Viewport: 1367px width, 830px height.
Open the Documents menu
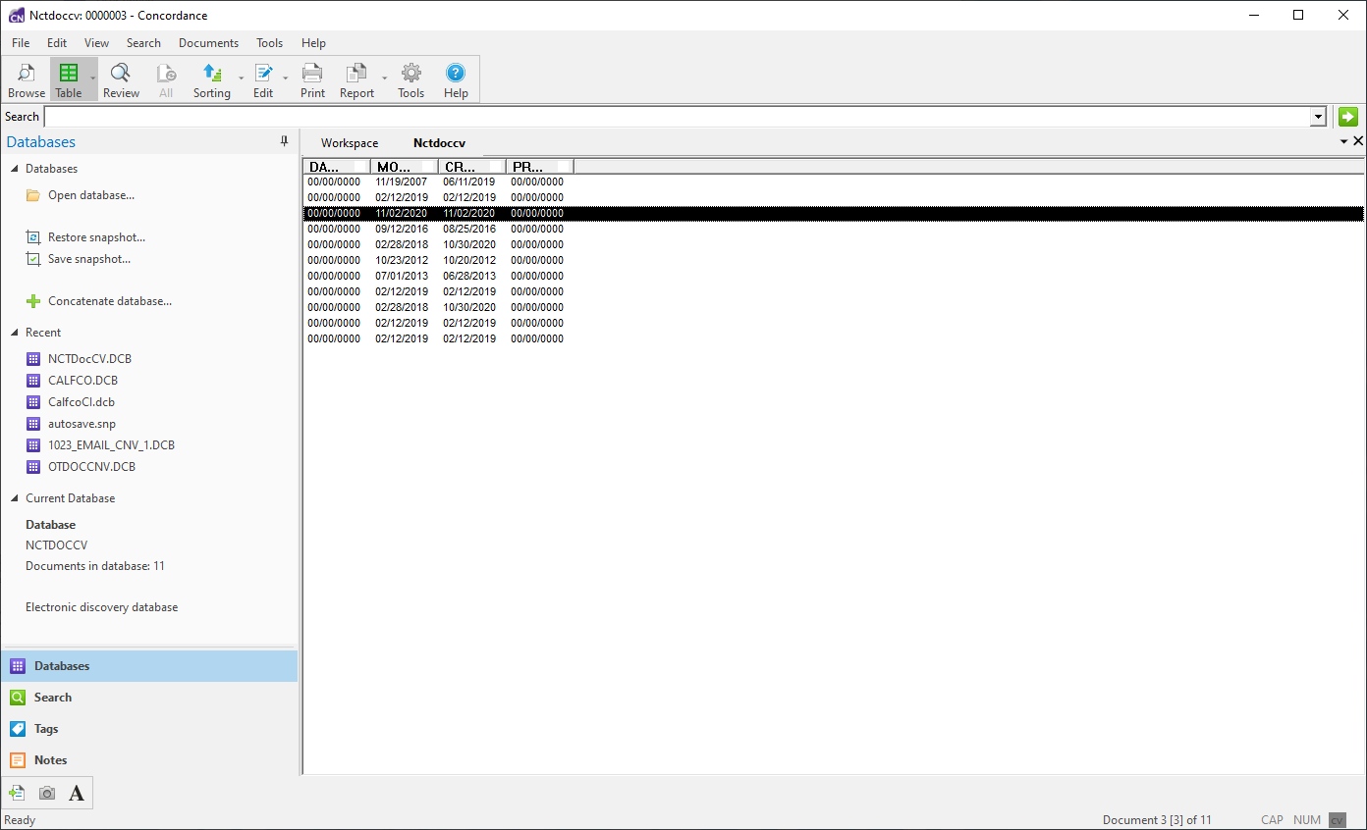(208, 43)
